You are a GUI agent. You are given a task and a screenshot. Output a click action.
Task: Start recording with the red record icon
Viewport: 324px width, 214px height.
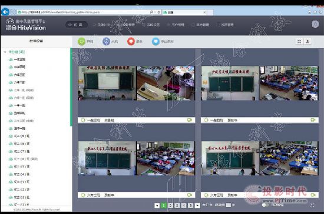tap(131, 41)
